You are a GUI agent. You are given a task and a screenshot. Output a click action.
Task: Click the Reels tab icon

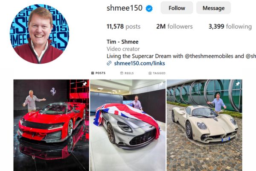point(122,73)
